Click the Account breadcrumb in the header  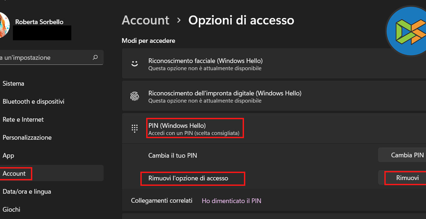[x=145, y=20]
